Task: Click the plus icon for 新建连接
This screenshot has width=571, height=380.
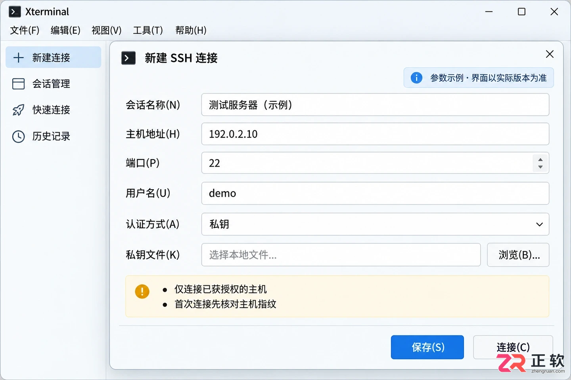Action: (x=19, y=57)
